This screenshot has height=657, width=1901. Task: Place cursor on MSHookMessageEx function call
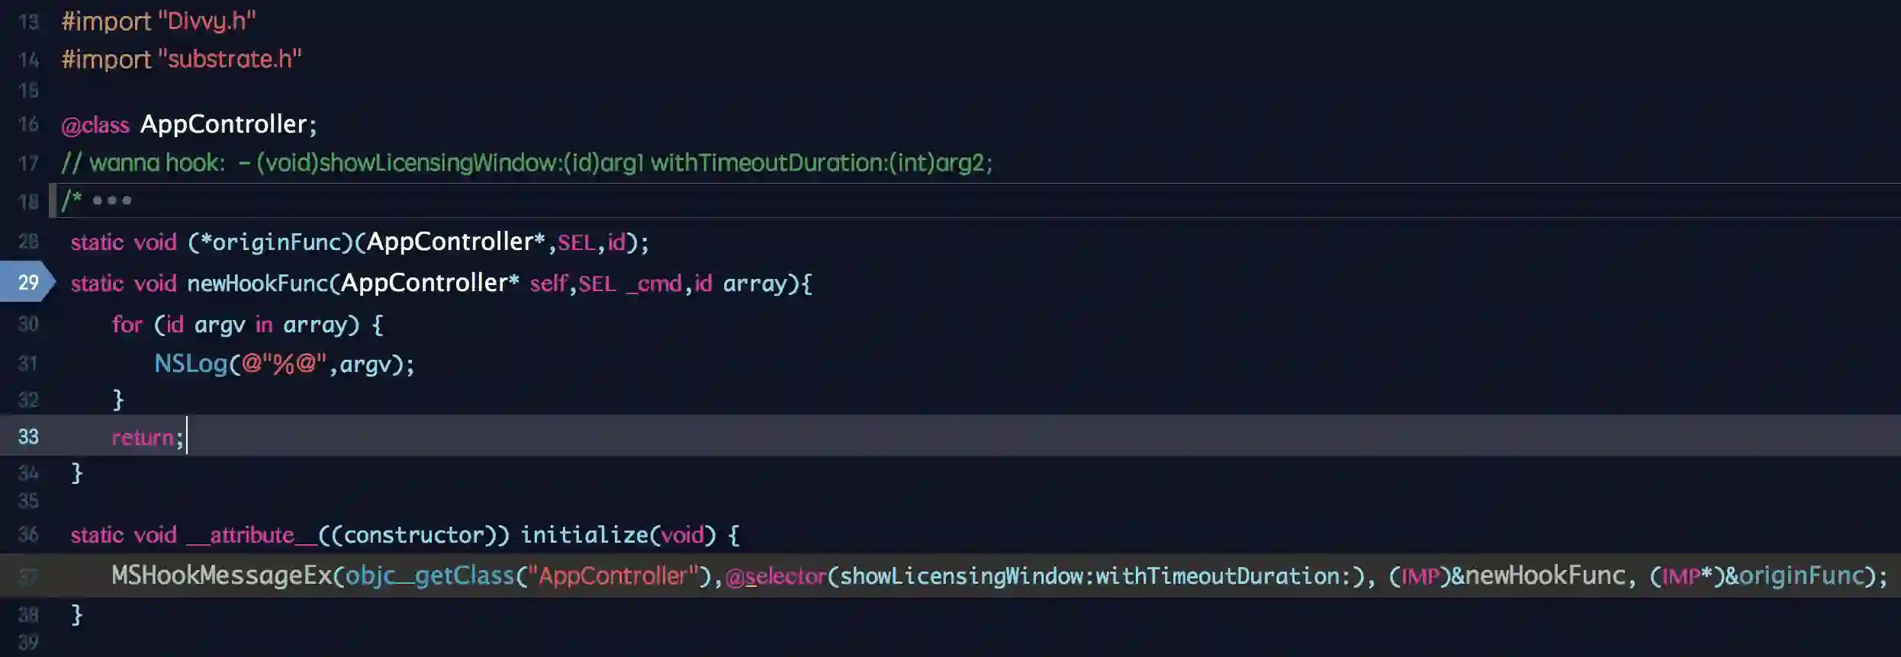[x=221, y=575]
